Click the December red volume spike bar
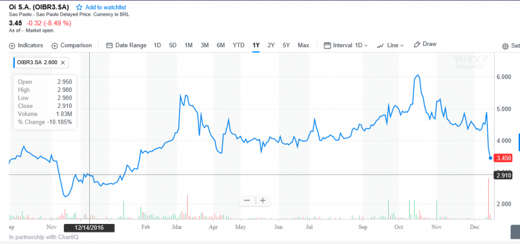 [489, 199]
